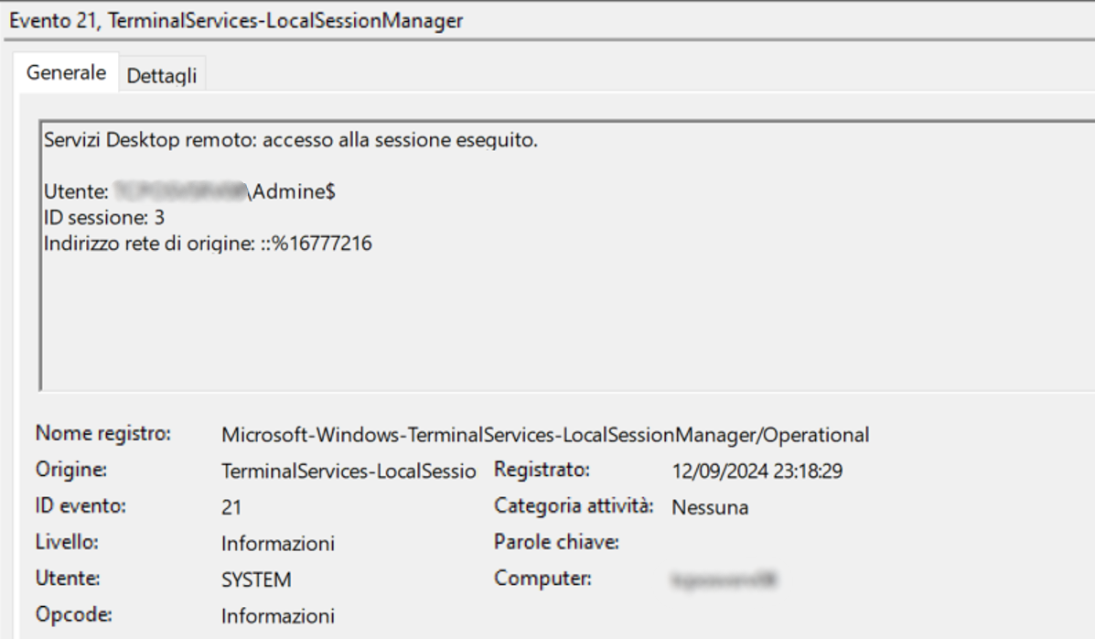
Task: Select the Generale tab
Action: click(x=66, y=73)
